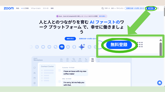
Task: Click the AI Companion sparkle star icon
Action: [x=82, y=47]
